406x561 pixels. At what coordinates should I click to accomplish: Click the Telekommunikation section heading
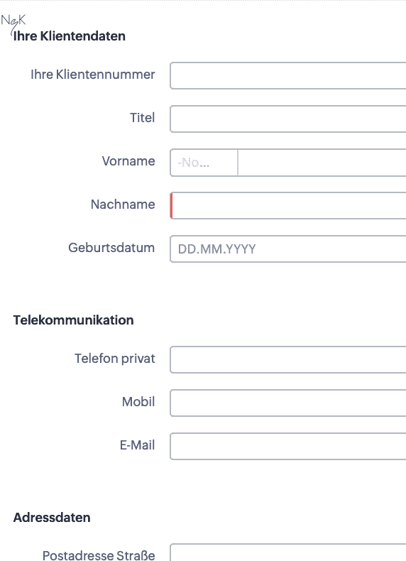[73, 320]
